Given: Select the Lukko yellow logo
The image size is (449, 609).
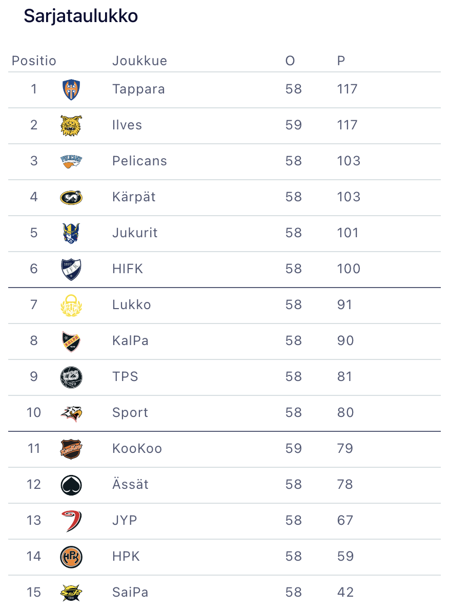Looking at the screenshot, I should [71, 305].
